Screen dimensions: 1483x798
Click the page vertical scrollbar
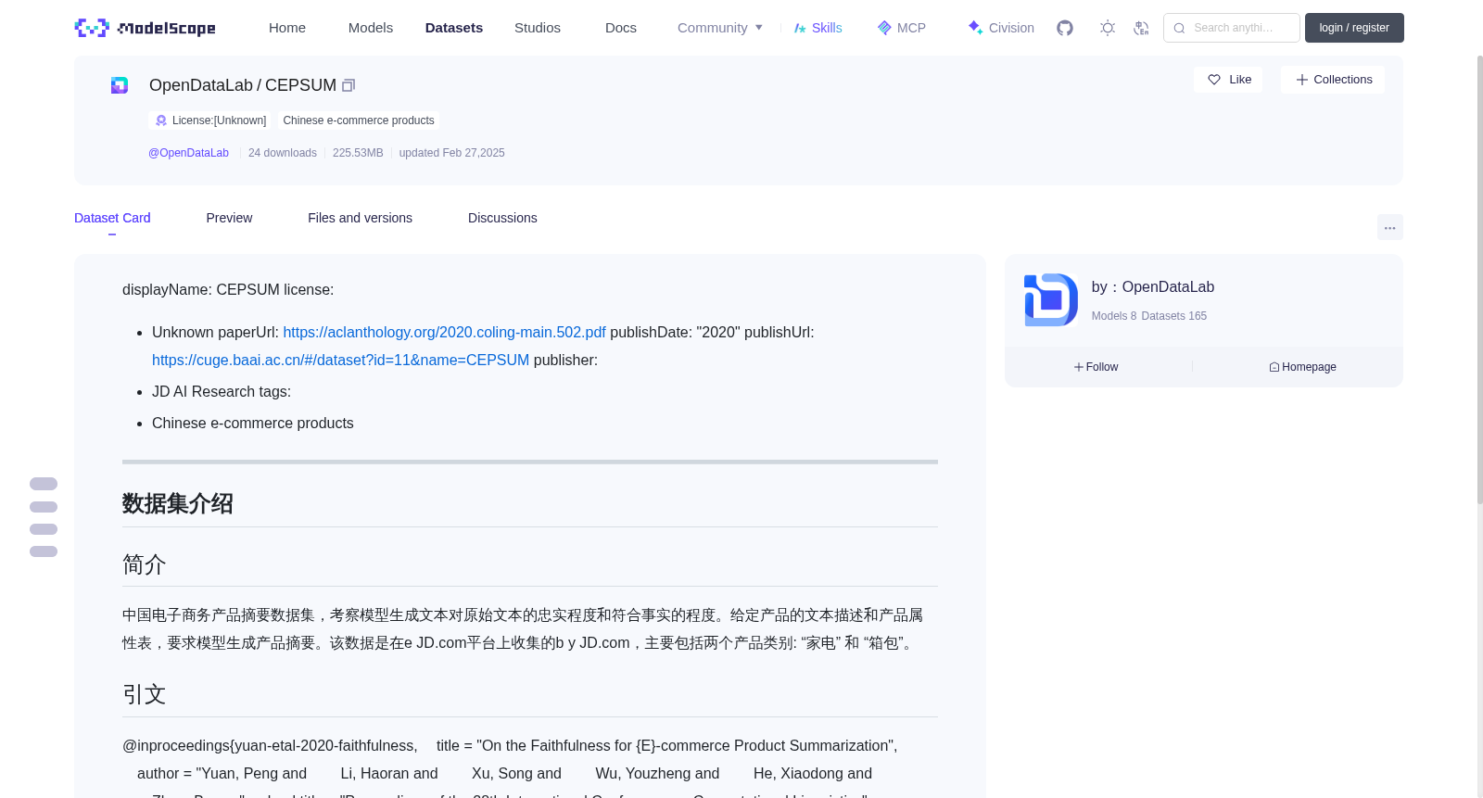pos(1479,278)
